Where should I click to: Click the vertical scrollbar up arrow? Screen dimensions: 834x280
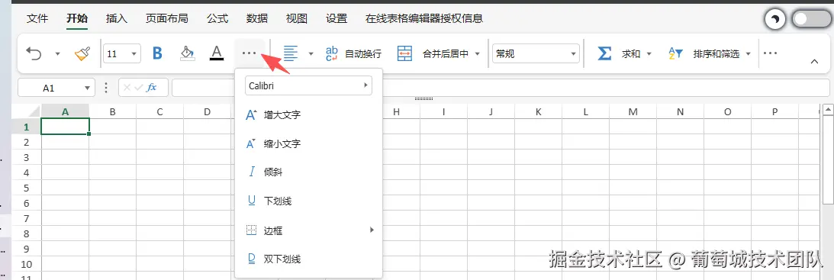click(x=828, y=109)
